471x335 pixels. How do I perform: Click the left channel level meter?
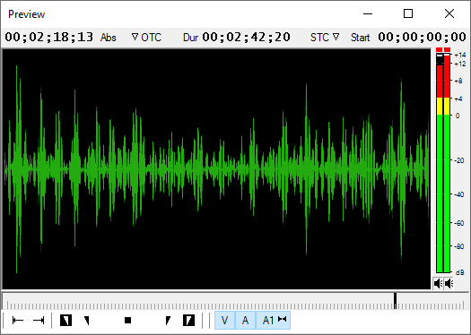pos(440,163)
